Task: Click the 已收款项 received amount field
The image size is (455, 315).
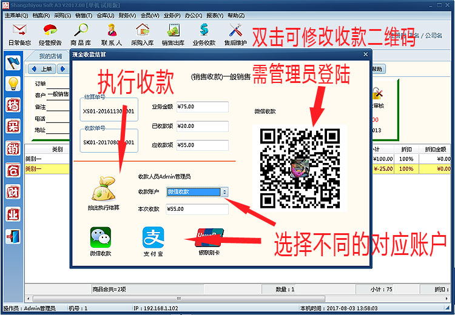Action: click(x=202, y=126)
